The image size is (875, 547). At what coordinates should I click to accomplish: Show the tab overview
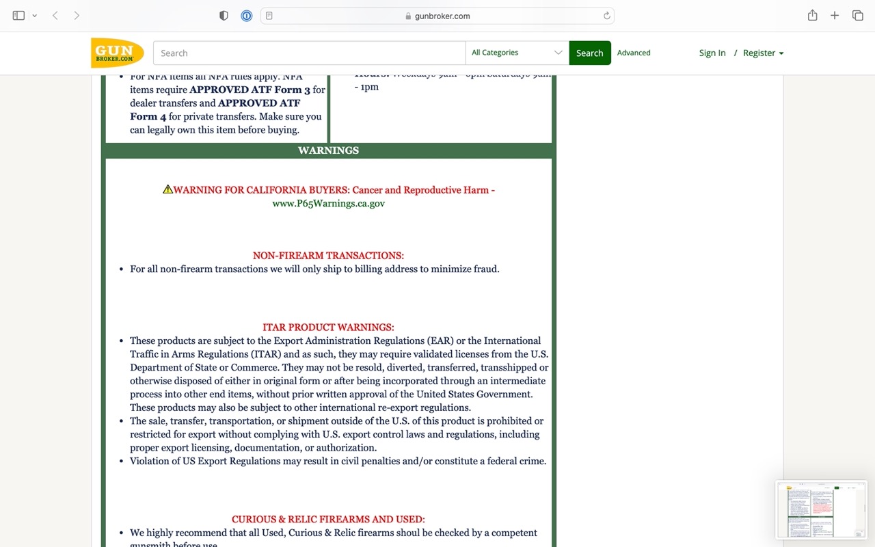click(857, 16)
